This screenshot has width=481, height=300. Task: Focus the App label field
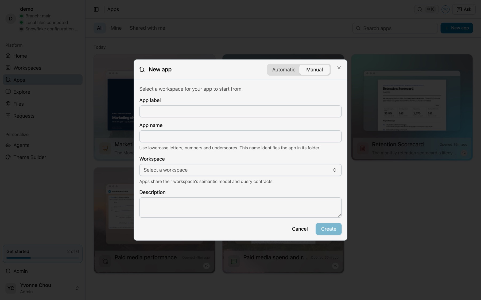(x=241, y=111)
